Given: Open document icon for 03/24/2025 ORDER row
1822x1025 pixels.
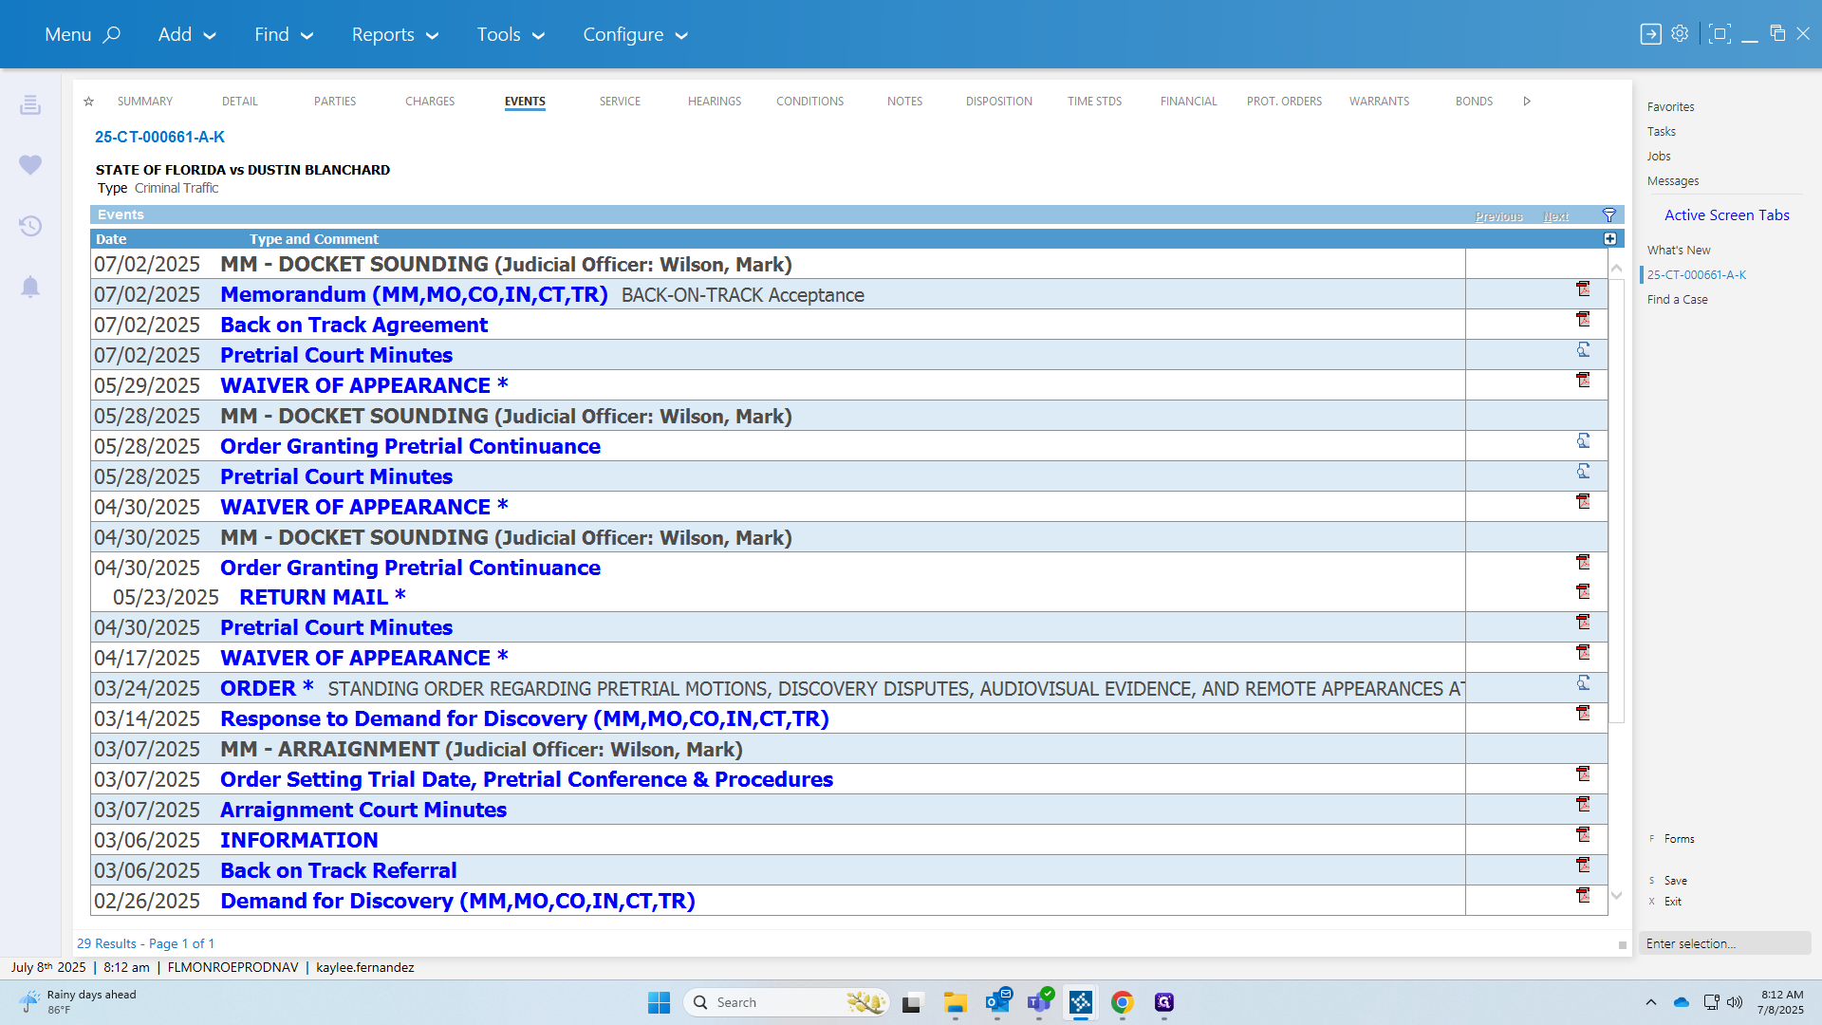Looking at the screenshot, I should click(x=1583, y=682).
